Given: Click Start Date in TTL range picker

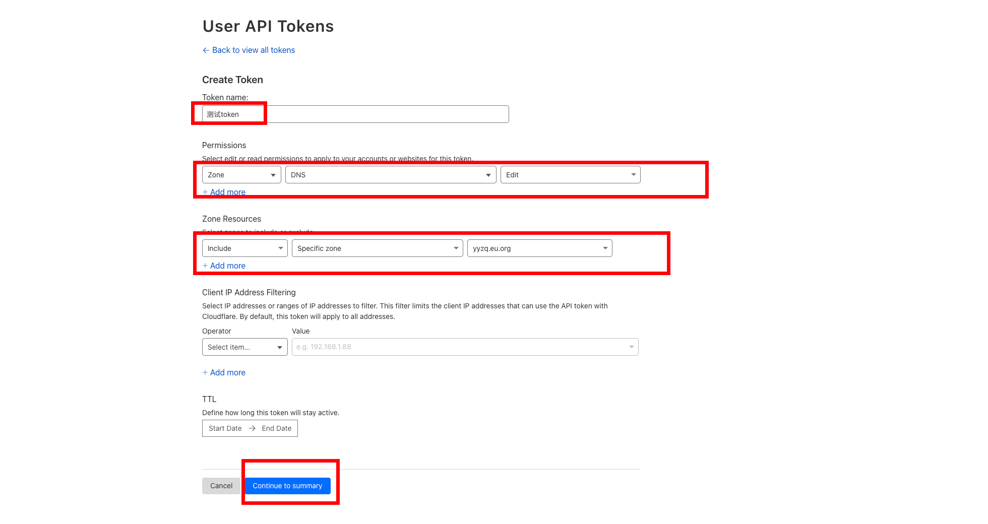Looking at the screenshot, I should coord(225,428).
